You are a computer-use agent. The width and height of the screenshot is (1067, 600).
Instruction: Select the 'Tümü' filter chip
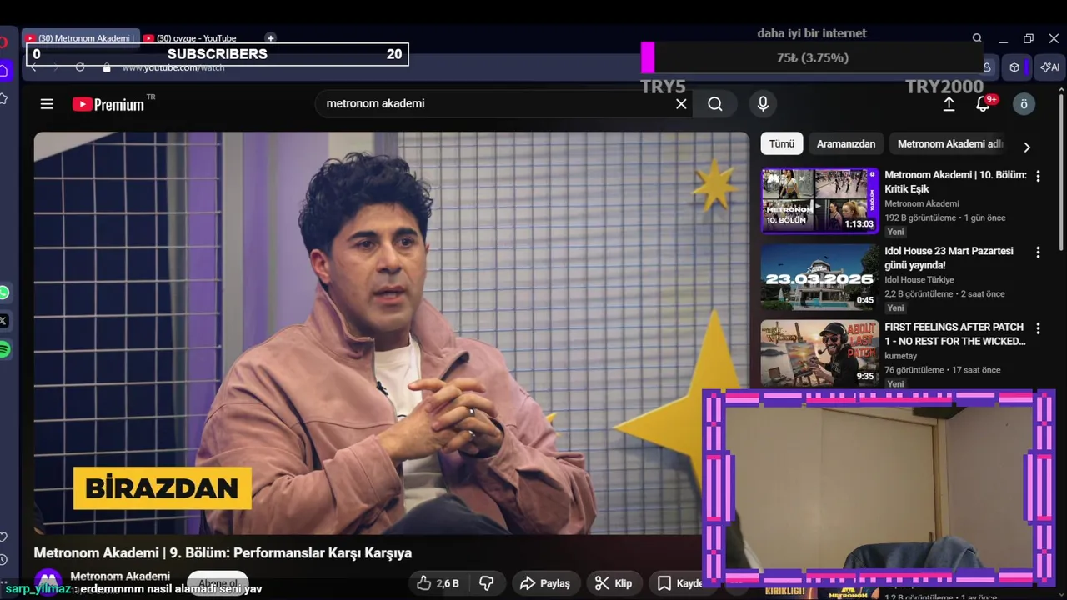pos(782,143)
